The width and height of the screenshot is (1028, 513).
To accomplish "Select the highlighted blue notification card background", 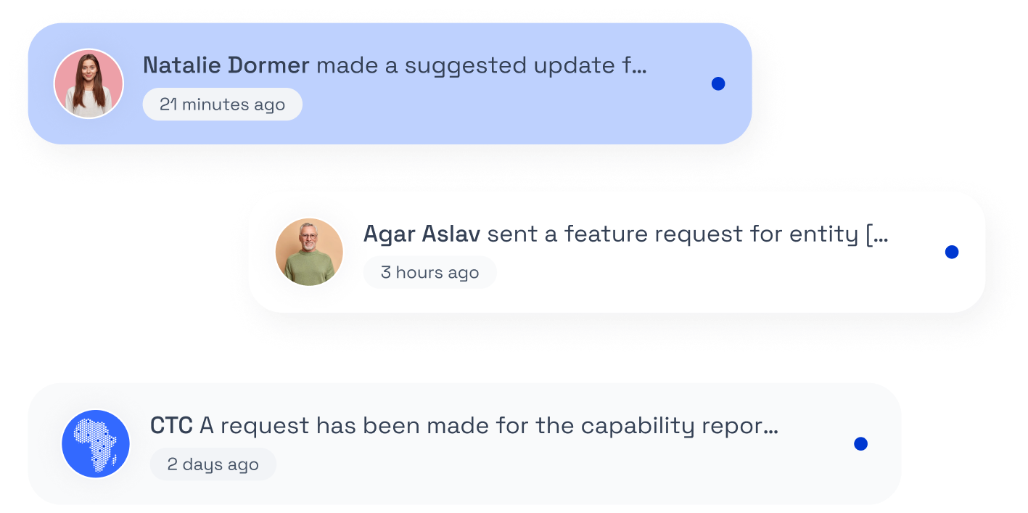I will point(390,83).
